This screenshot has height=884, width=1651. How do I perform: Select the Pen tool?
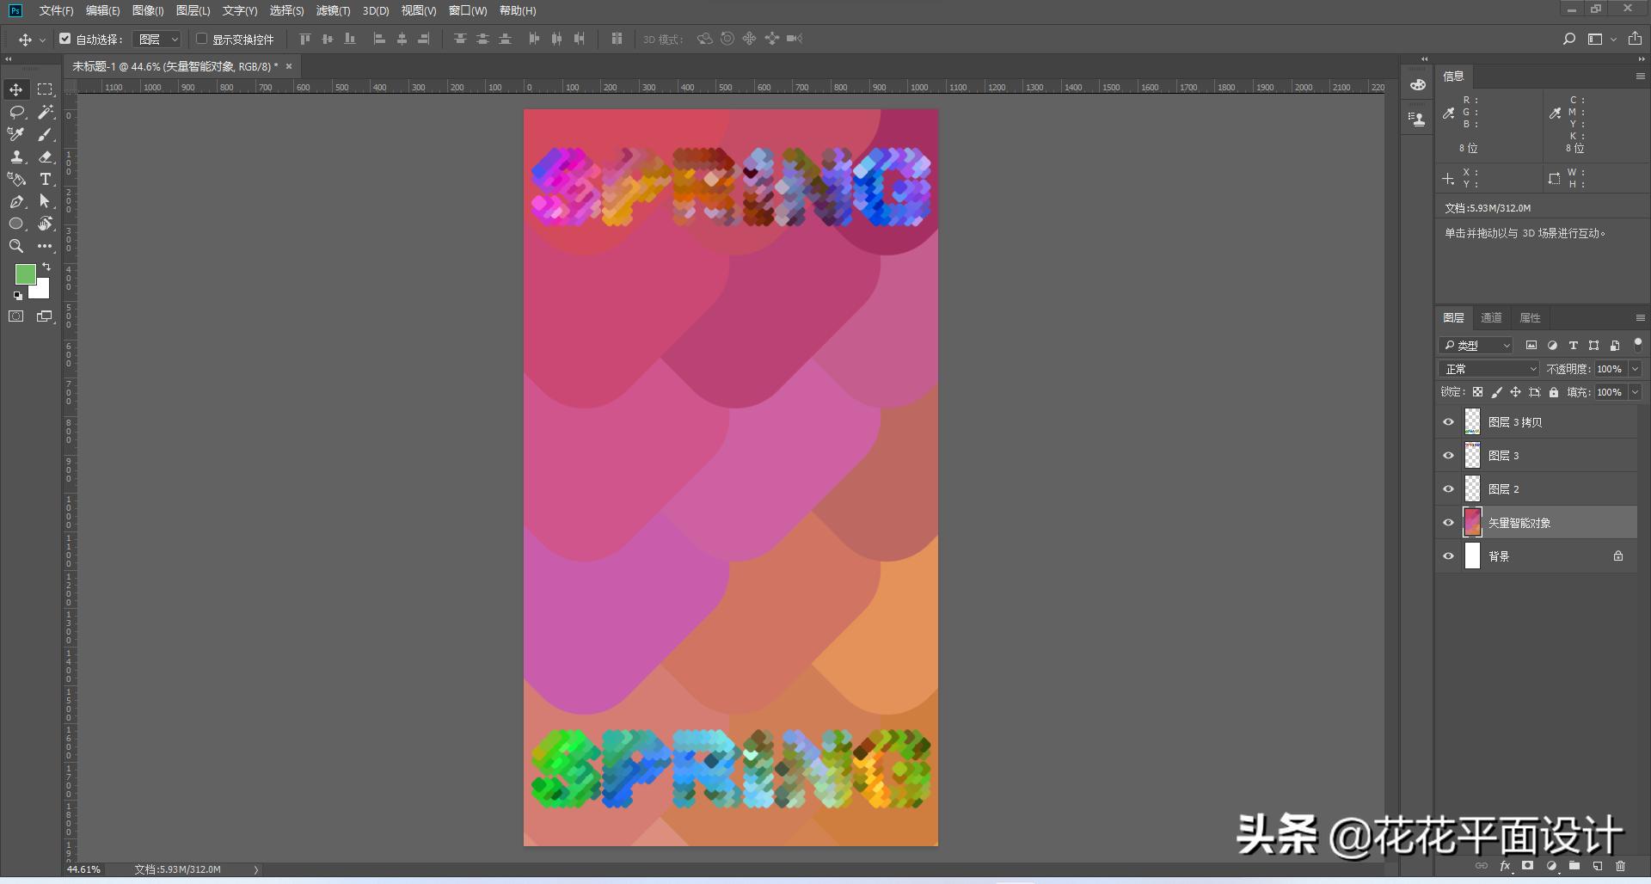(16, 201)
